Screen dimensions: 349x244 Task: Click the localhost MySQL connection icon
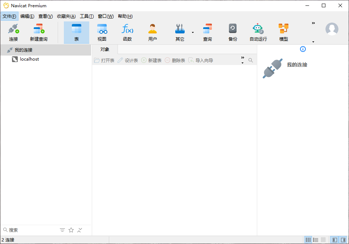coord(15,59)
